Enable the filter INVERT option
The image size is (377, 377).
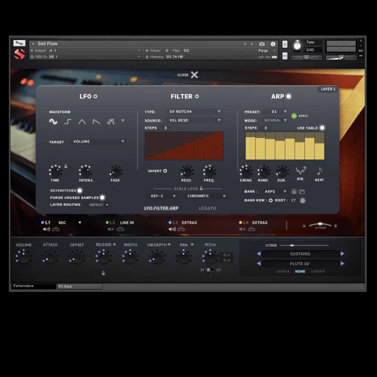point(165,171)
